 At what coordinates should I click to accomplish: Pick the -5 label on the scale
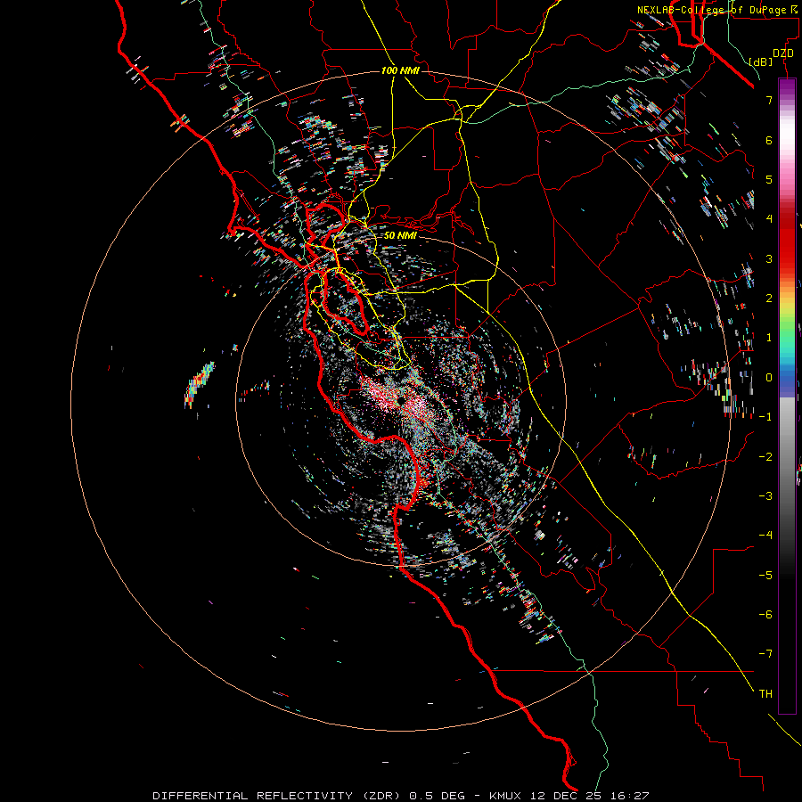point(766,576)
